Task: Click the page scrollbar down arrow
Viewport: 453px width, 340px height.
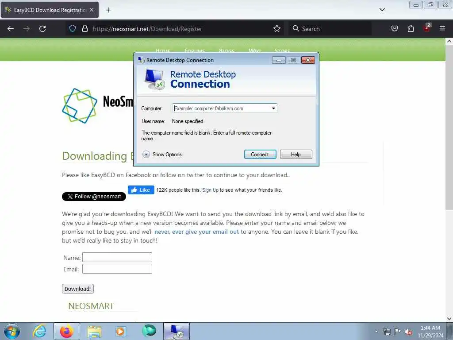Action: [x=449, y=319]
